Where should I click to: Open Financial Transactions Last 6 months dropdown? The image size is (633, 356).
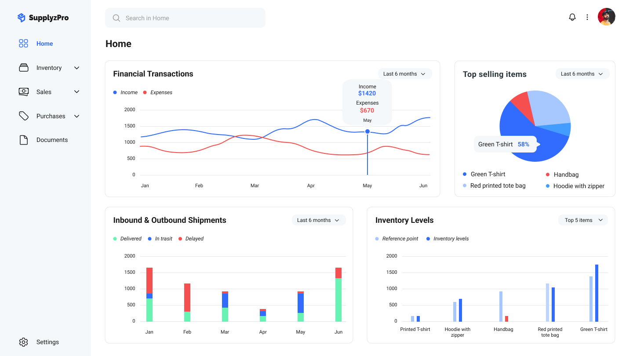click(404, 74)
